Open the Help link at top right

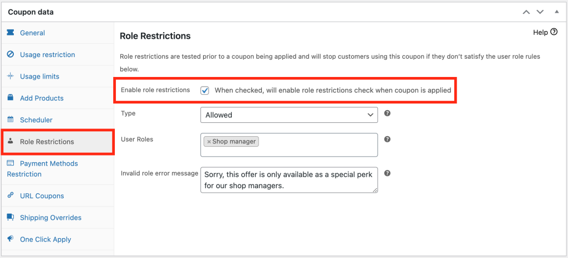tap(545, 32)
